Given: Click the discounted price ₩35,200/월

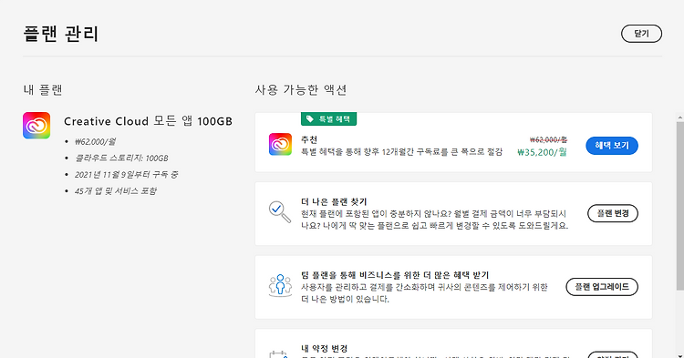Looking at the screenshot, I should 542,152.
